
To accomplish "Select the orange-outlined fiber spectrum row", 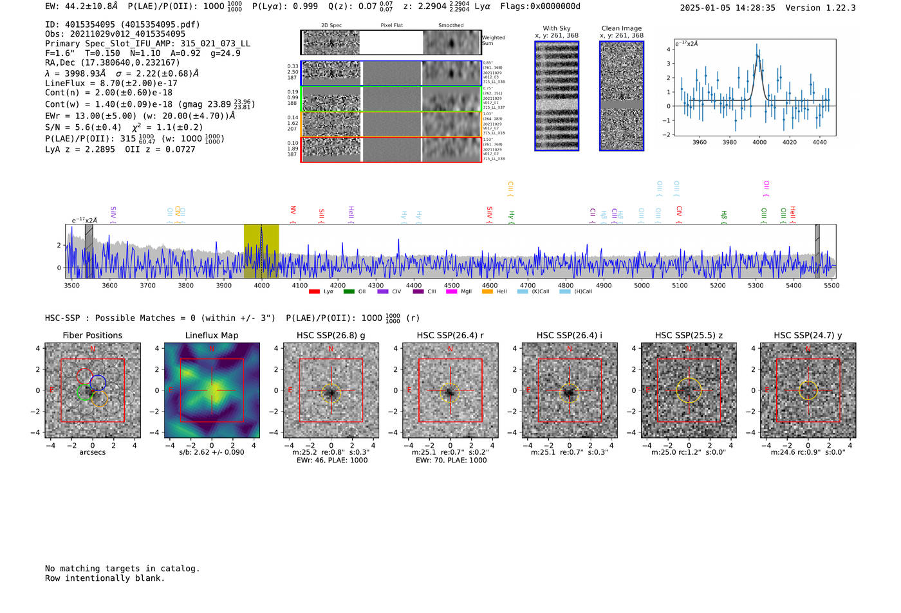I will point(391,124).
